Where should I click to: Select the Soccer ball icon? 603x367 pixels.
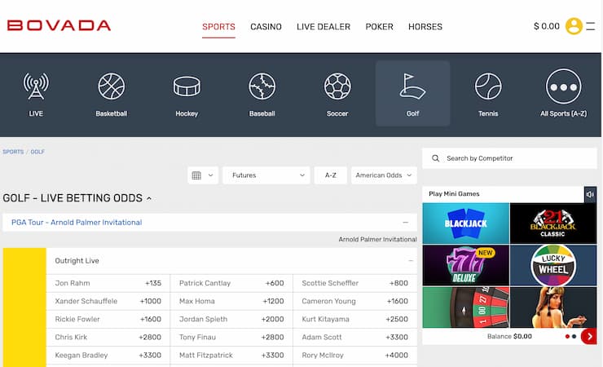click(337, 86)
